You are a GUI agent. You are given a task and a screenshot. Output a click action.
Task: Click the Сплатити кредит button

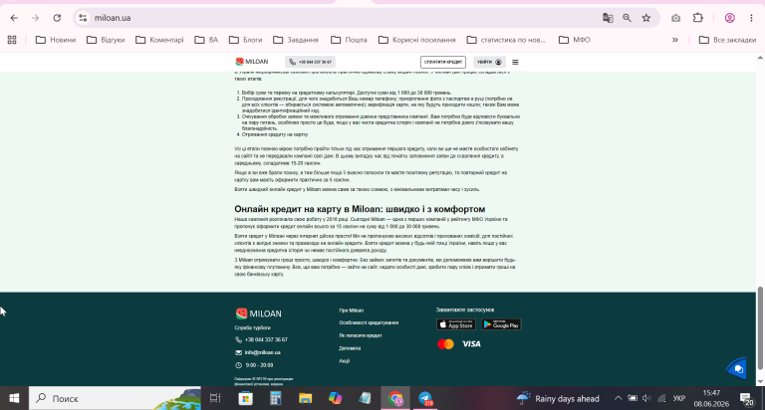[443, 62]
